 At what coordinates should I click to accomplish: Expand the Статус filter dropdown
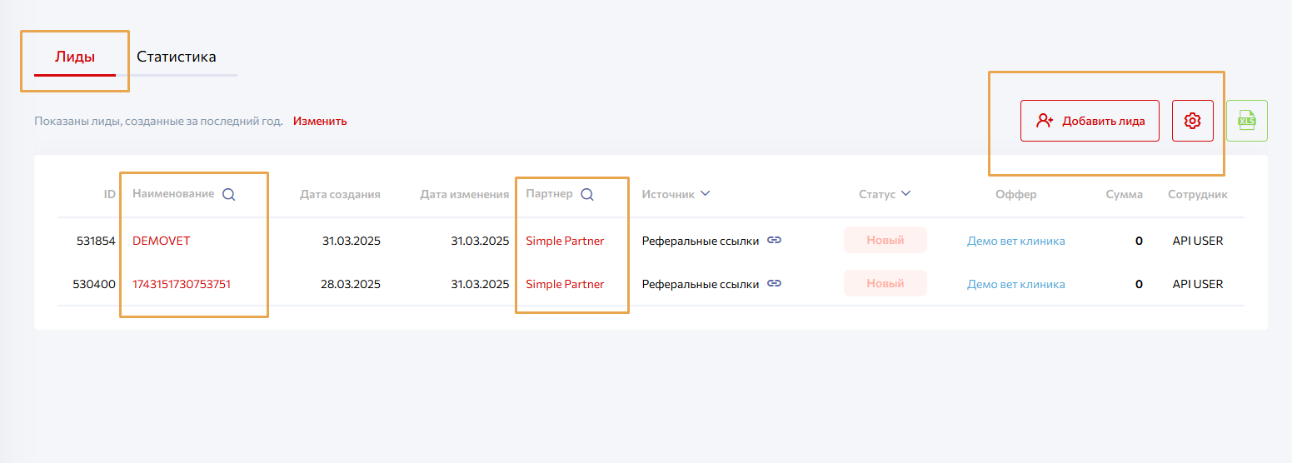905,194
